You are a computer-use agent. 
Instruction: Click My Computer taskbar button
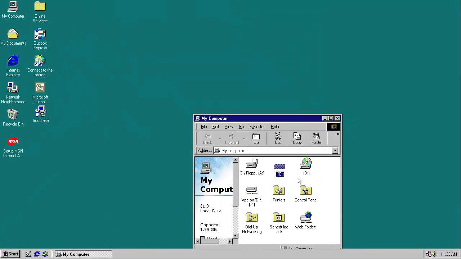(x=84, y=254)
